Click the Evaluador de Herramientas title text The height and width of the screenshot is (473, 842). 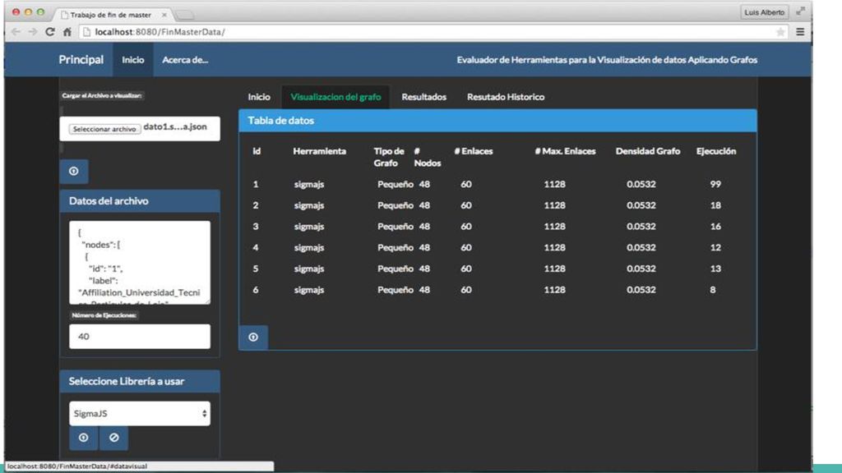607,60
